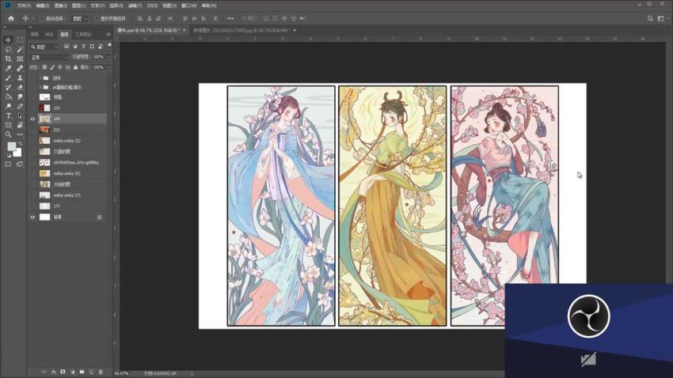Toggle the lock all padlock icon
Screen dimensions: 673x378
pyautogui.click(x=75, y=67)
